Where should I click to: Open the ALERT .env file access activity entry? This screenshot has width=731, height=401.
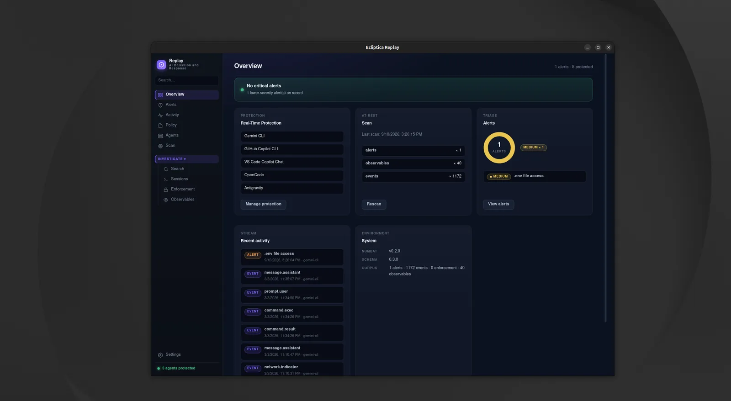292,257
